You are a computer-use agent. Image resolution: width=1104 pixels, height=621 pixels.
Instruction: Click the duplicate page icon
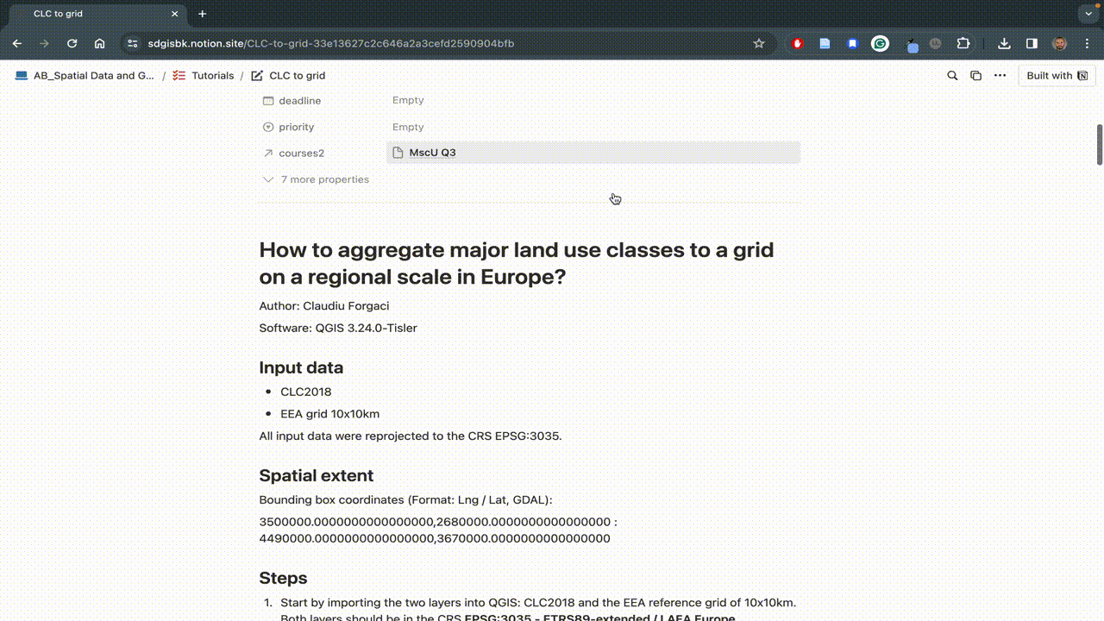[x=975, y=76]
